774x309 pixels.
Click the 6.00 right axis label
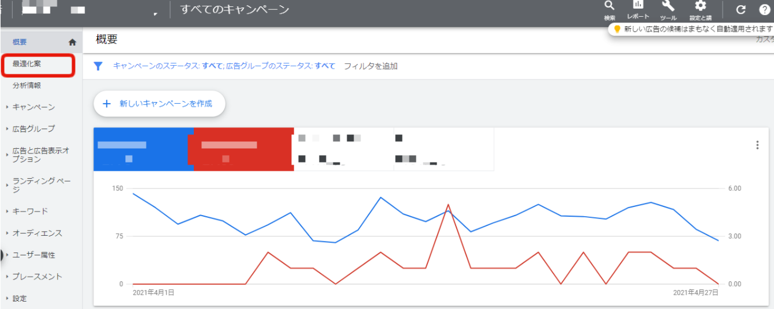734,189
